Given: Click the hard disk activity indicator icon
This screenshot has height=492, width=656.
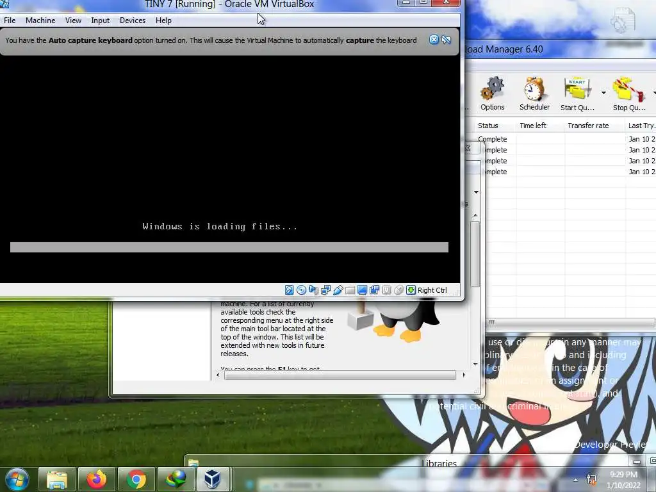Looking at the screenshot, I should tap(289, 290).
